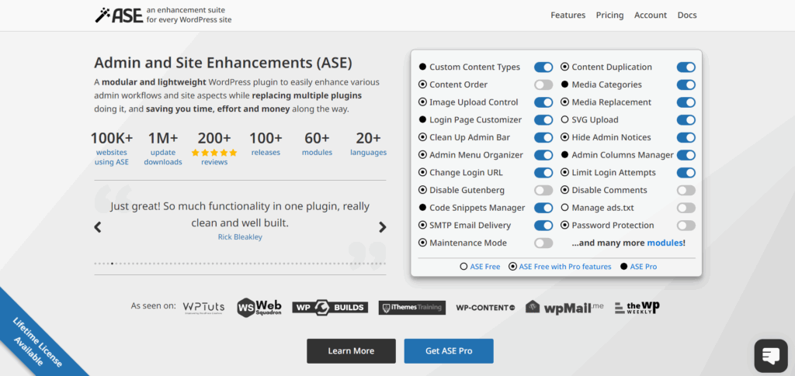795x376 pixels.
Task: Click the bullet beside Custom Content Types
Action: [422, 67]
